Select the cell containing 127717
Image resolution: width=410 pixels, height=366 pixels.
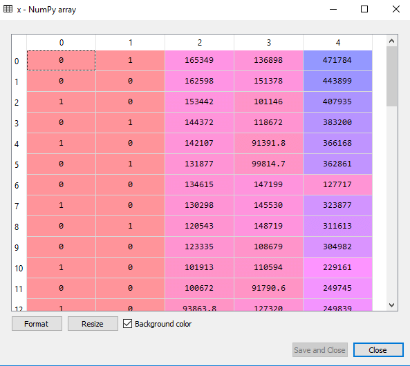point(337,184)
